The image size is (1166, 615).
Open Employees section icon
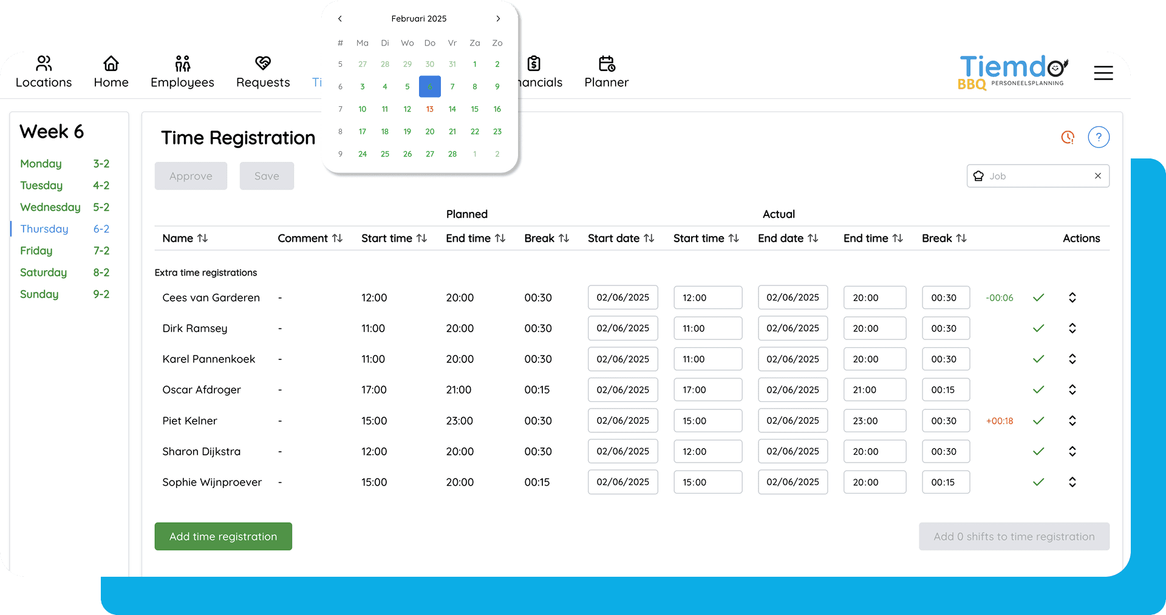182,64
